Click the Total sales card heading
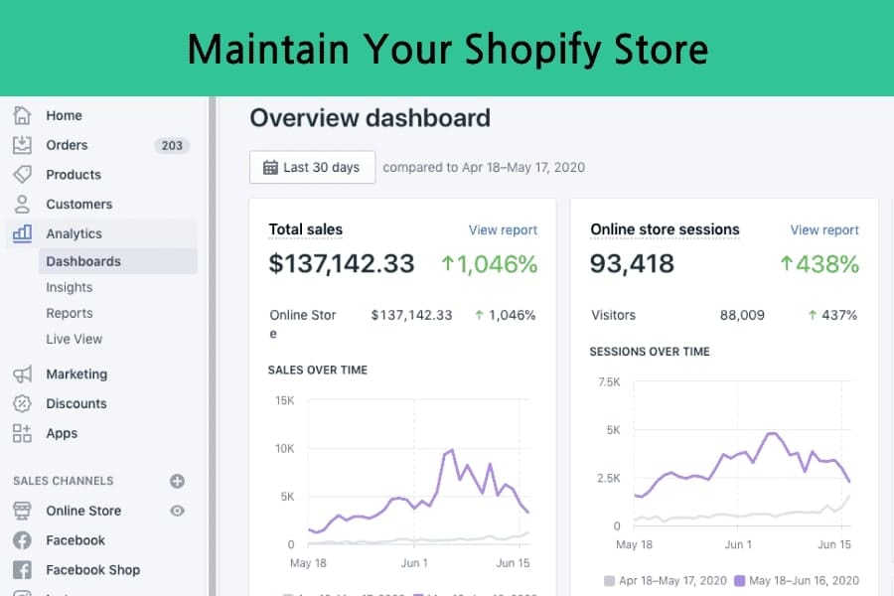Image resolution: width=894 pixels, height=596 pixels. [306, 229]
